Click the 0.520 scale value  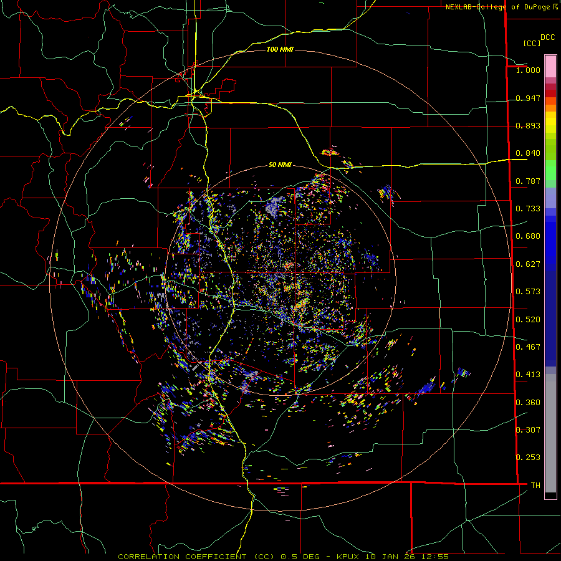point(528,320)
